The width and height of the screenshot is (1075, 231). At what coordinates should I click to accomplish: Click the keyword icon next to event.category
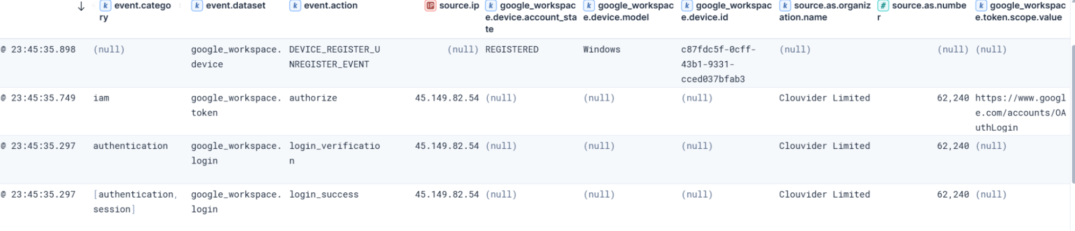[x=106, y=6]
